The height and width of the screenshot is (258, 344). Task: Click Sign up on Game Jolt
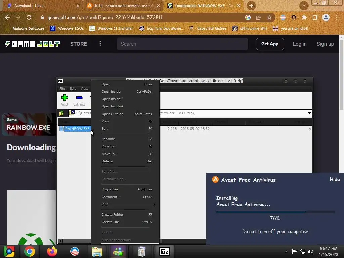click(x=325, y=44)
